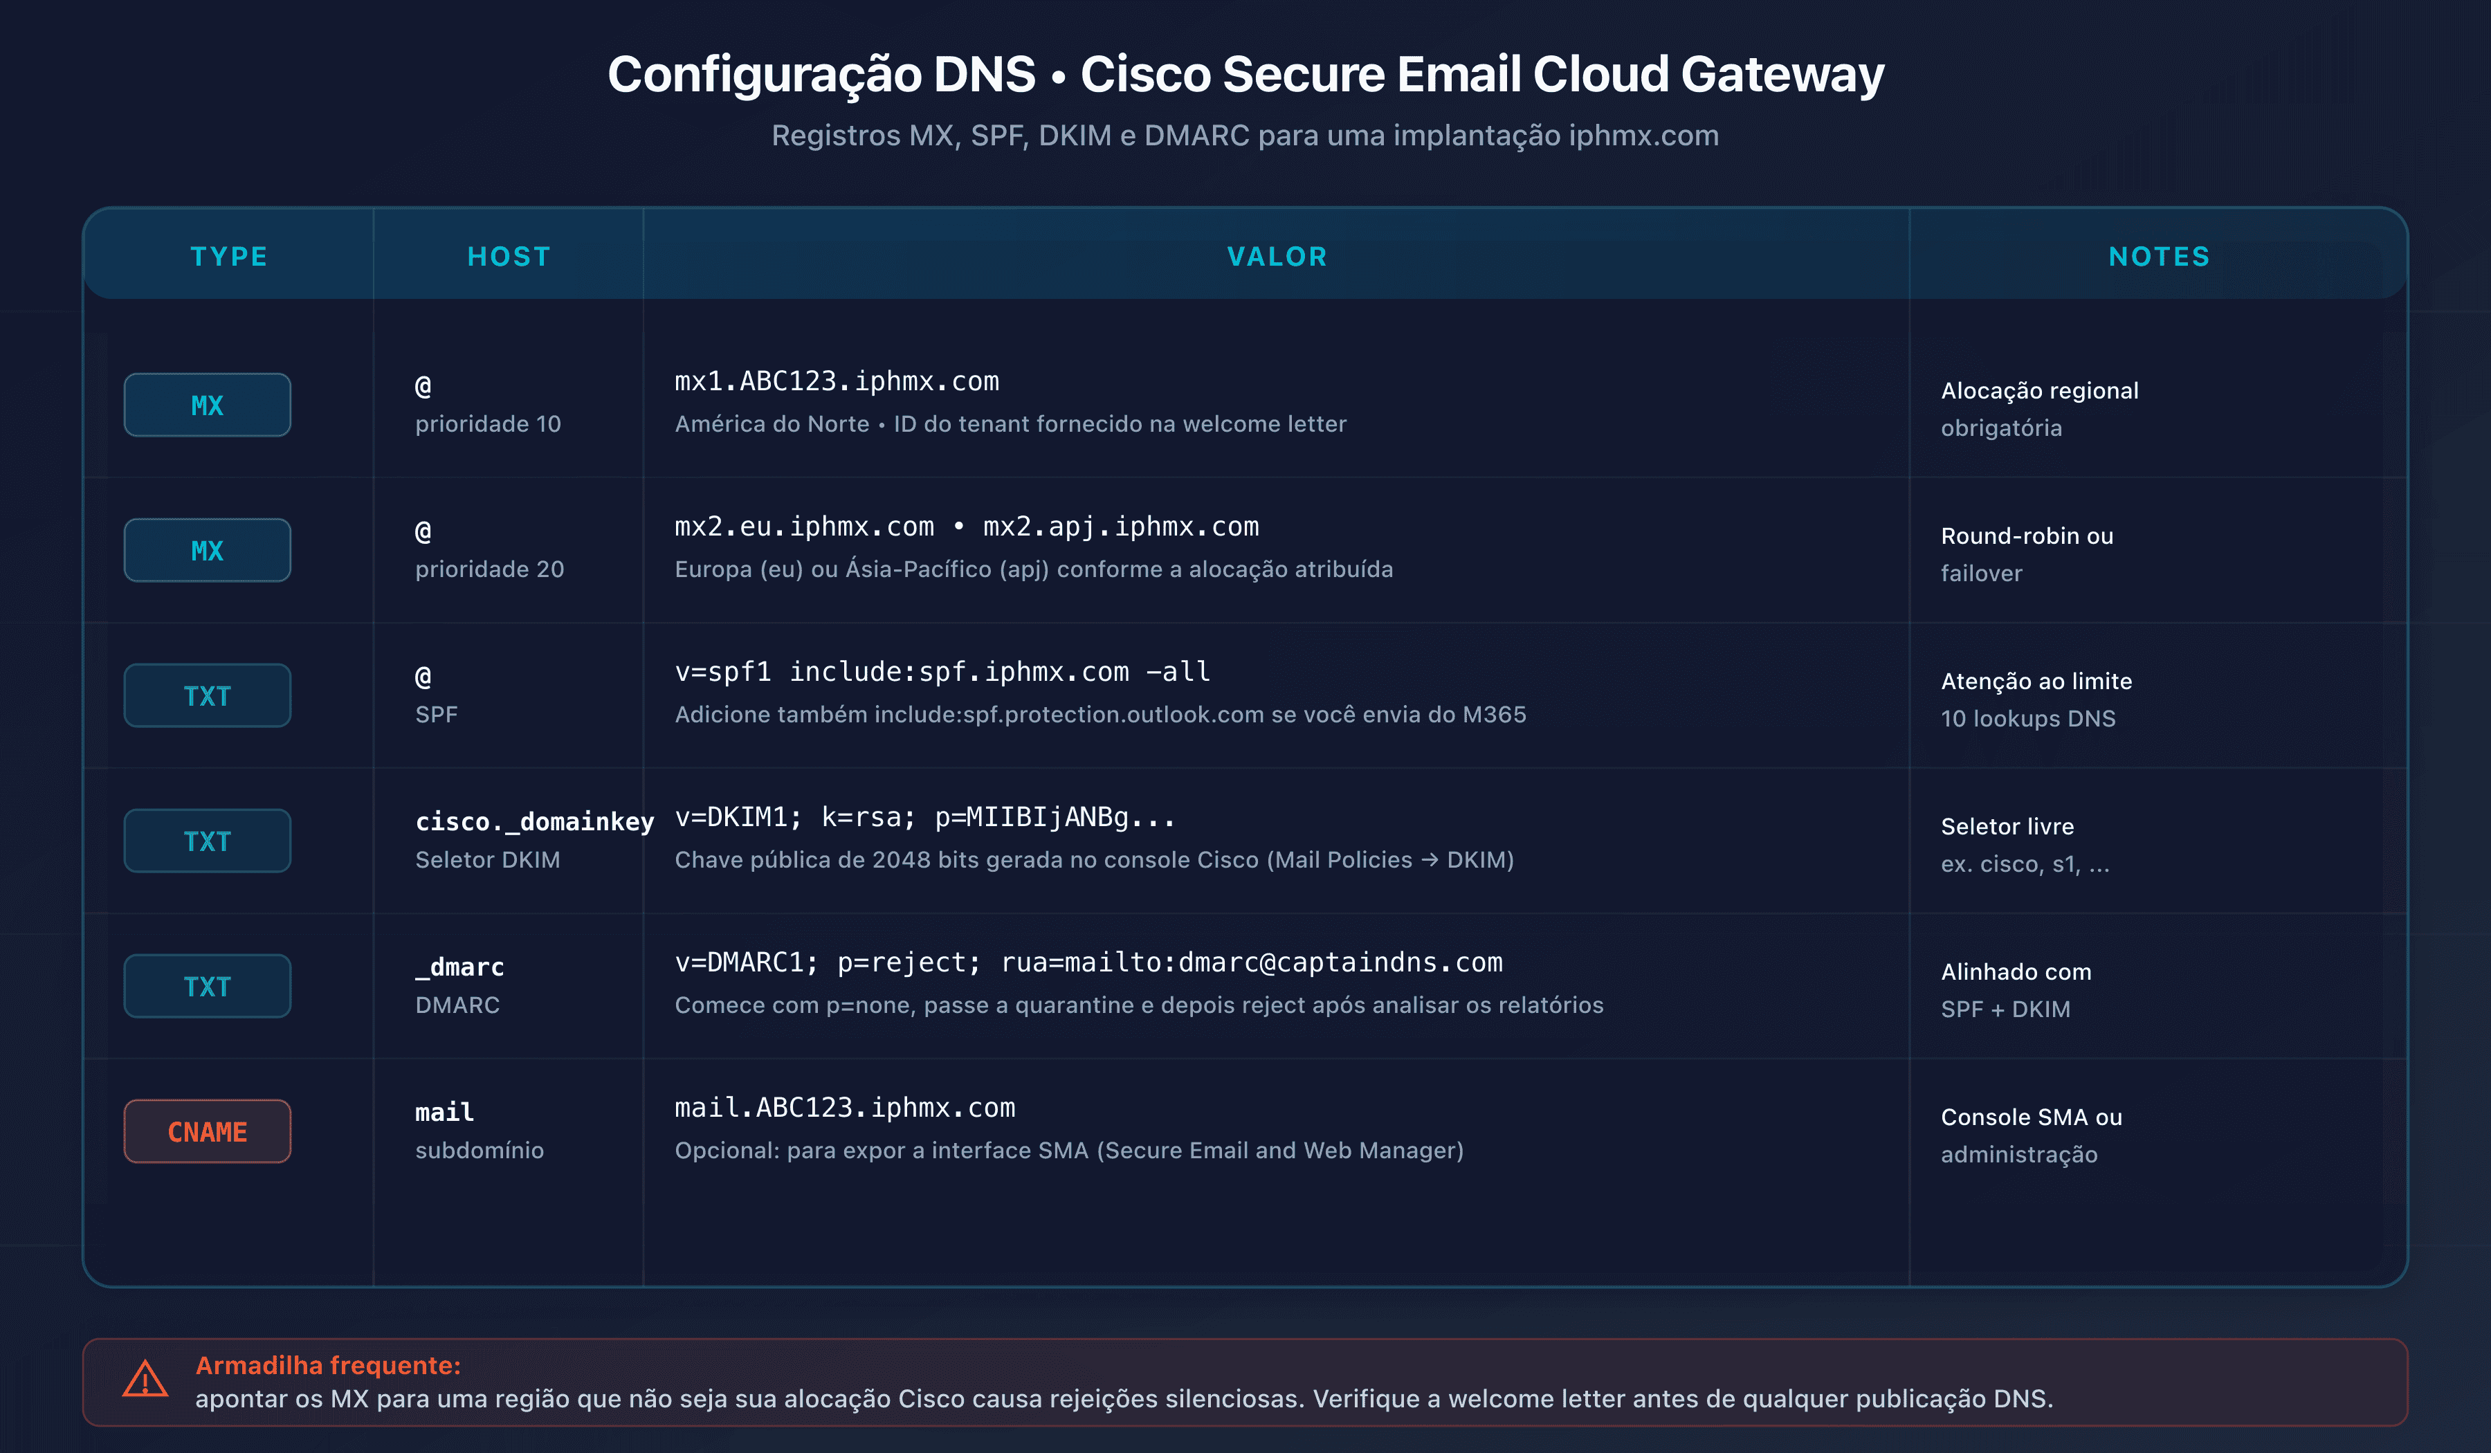Select the VALOR column header
Screen dimensions: 2491x1453
point(1277,257)
